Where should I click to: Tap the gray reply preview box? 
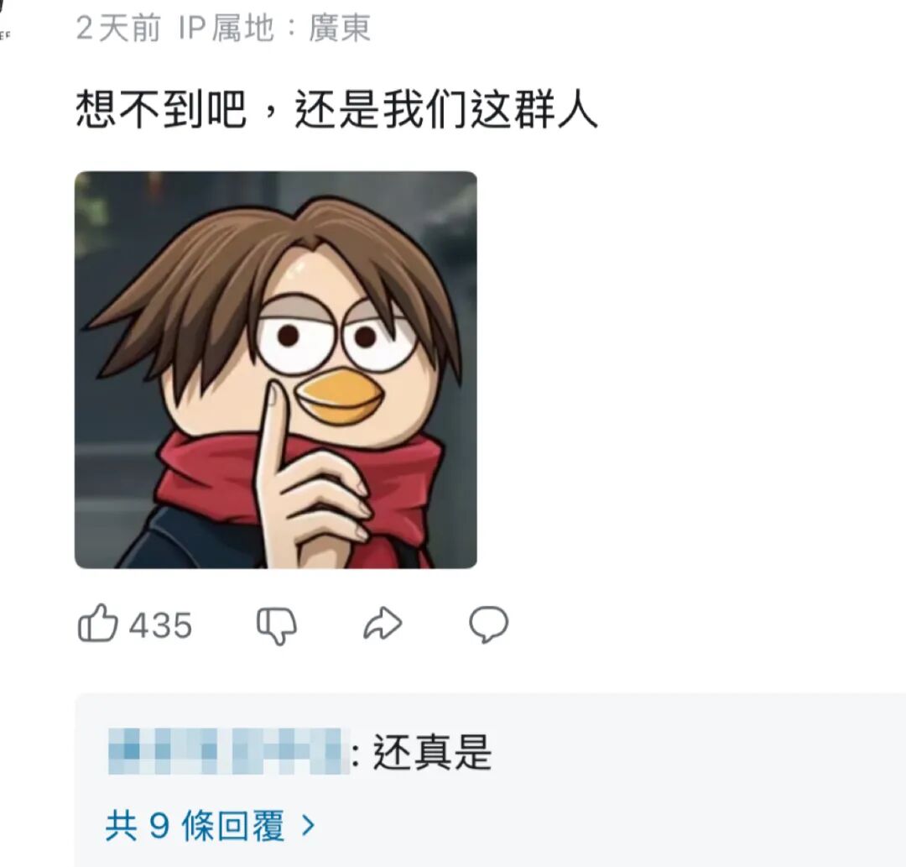click(490, 781)
